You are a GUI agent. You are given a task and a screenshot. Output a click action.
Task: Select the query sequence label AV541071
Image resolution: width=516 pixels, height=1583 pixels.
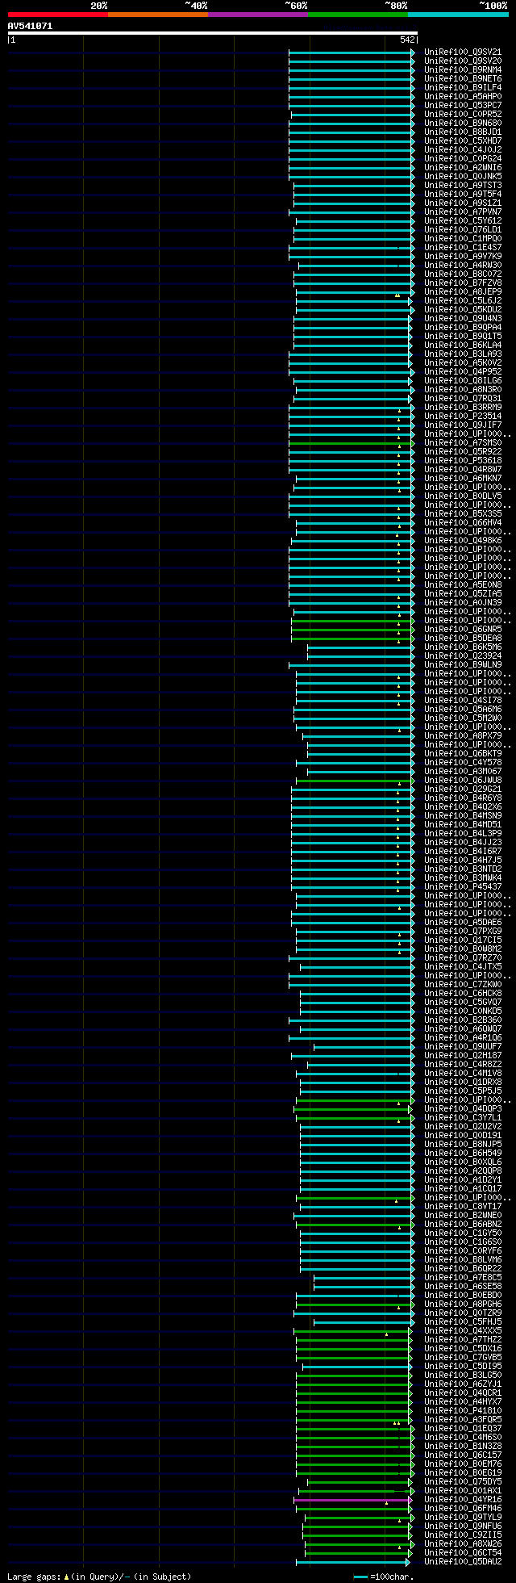point(31,26)
